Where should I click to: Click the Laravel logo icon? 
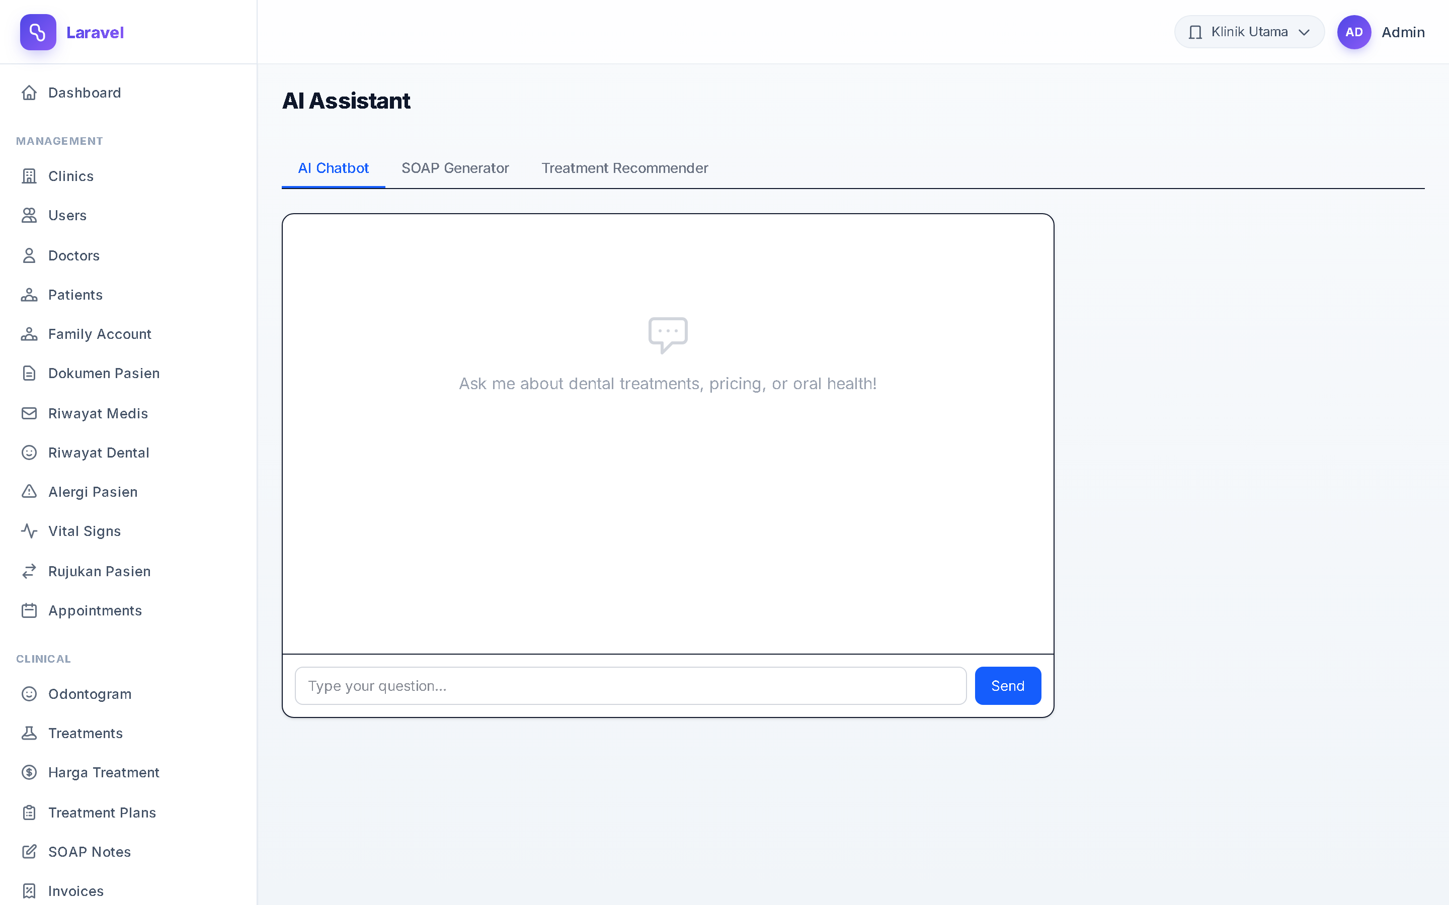[x=38, y=32]
